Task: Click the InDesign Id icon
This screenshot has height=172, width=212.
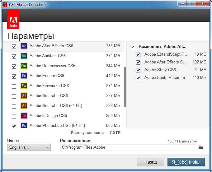Action: click(x=24, y=116)
